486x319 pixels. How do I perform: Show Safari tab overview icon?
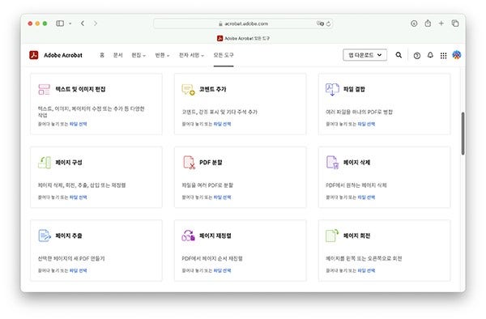pyautogui.click(x=455, y=23)
